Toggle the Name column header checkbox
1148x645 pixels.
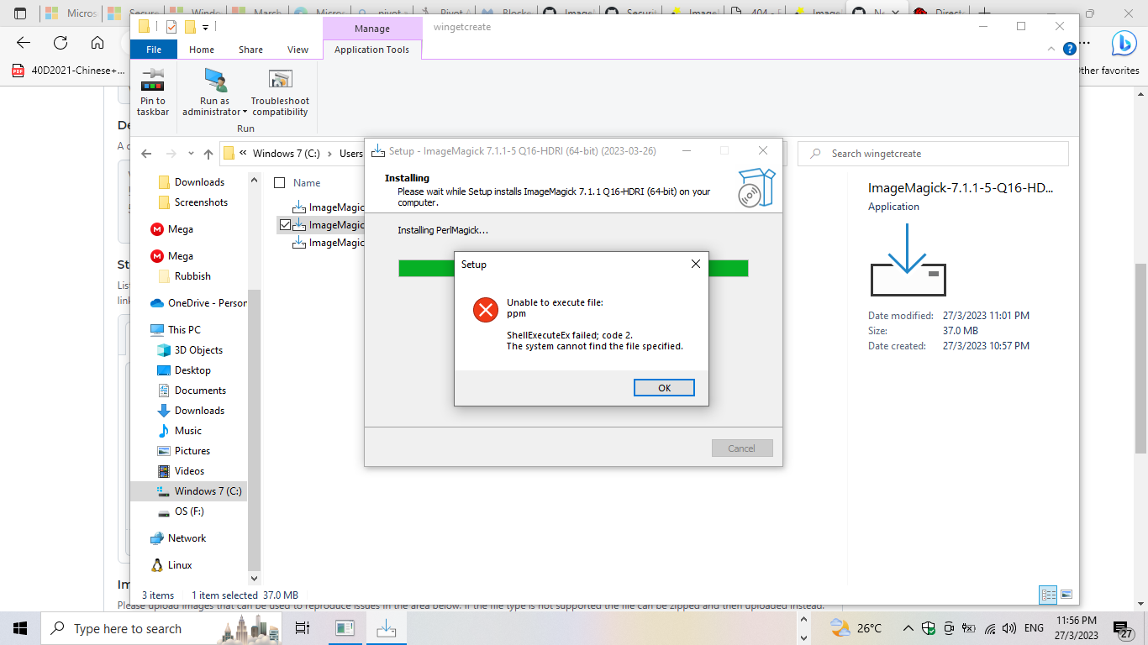[x=279, y=182]
